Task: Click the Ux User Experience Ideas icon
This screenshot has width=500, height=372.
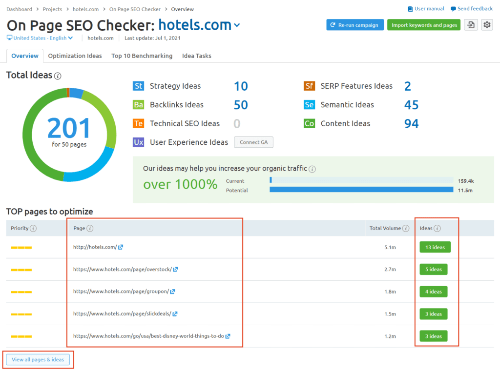Action: coord(138,142)
